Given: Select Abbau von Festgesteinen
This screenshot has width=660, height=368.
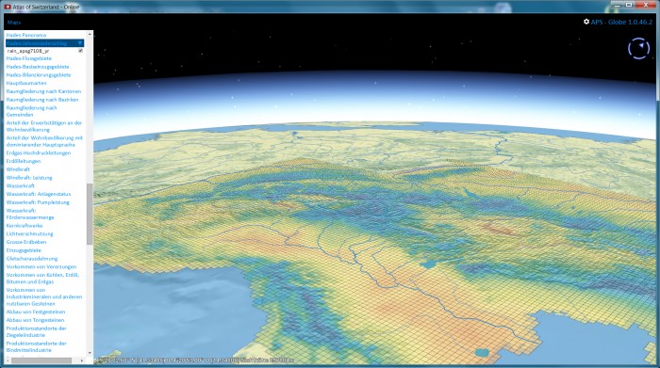Looking at the screenshot, I should (x=36, y=312).
